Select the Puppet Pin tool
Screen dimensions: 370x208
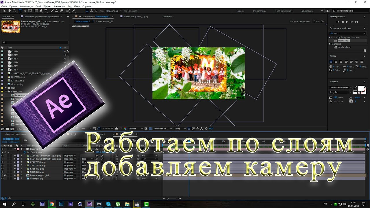click(74, 11)
